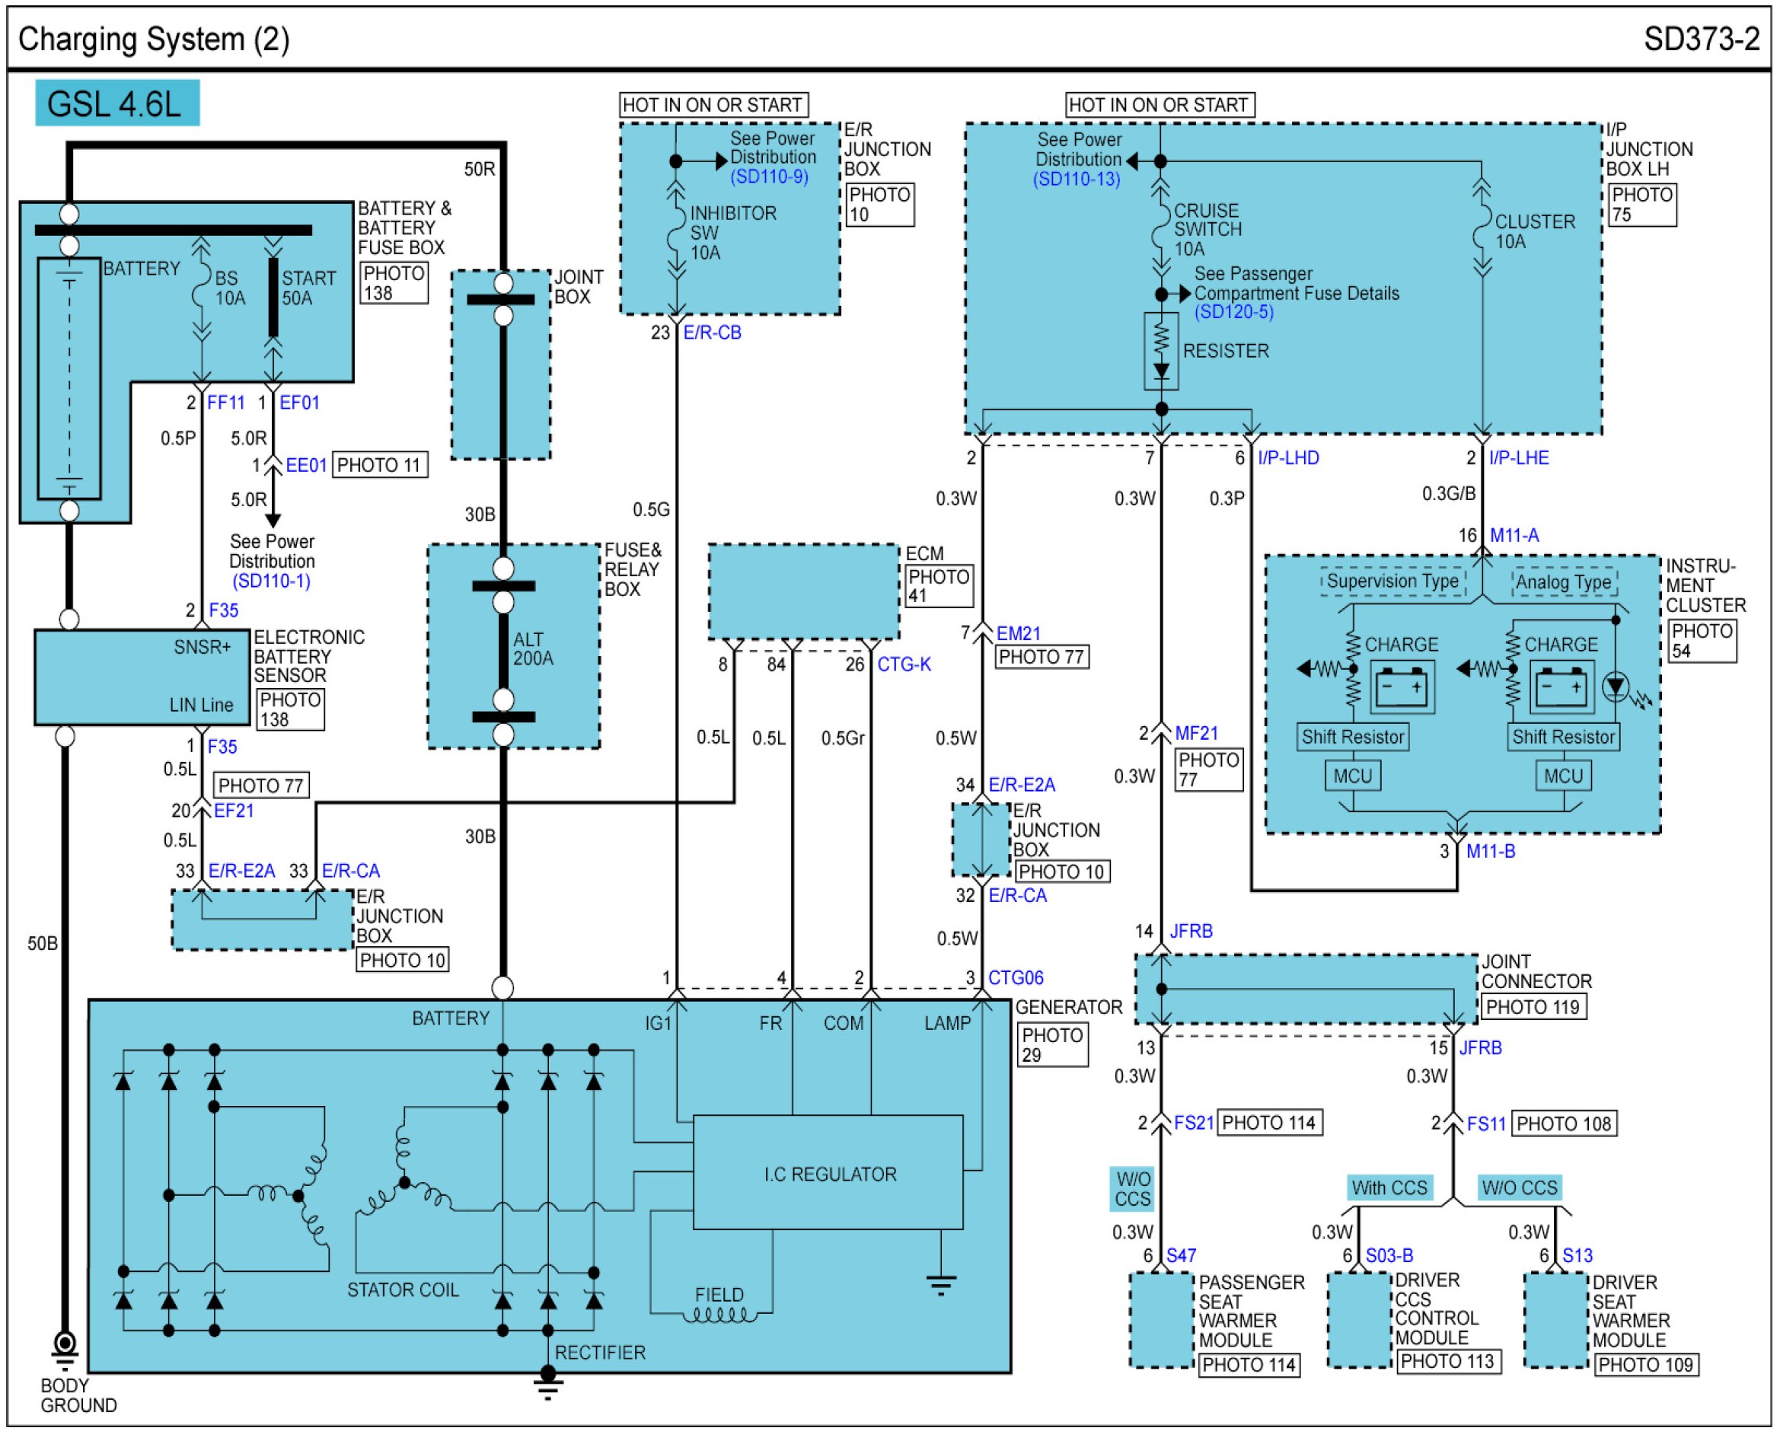The width and height of the screenshot is (1780, 1431).
Task: Click the PHOTO 138 box beside battery fuse box
Action: 394,283
